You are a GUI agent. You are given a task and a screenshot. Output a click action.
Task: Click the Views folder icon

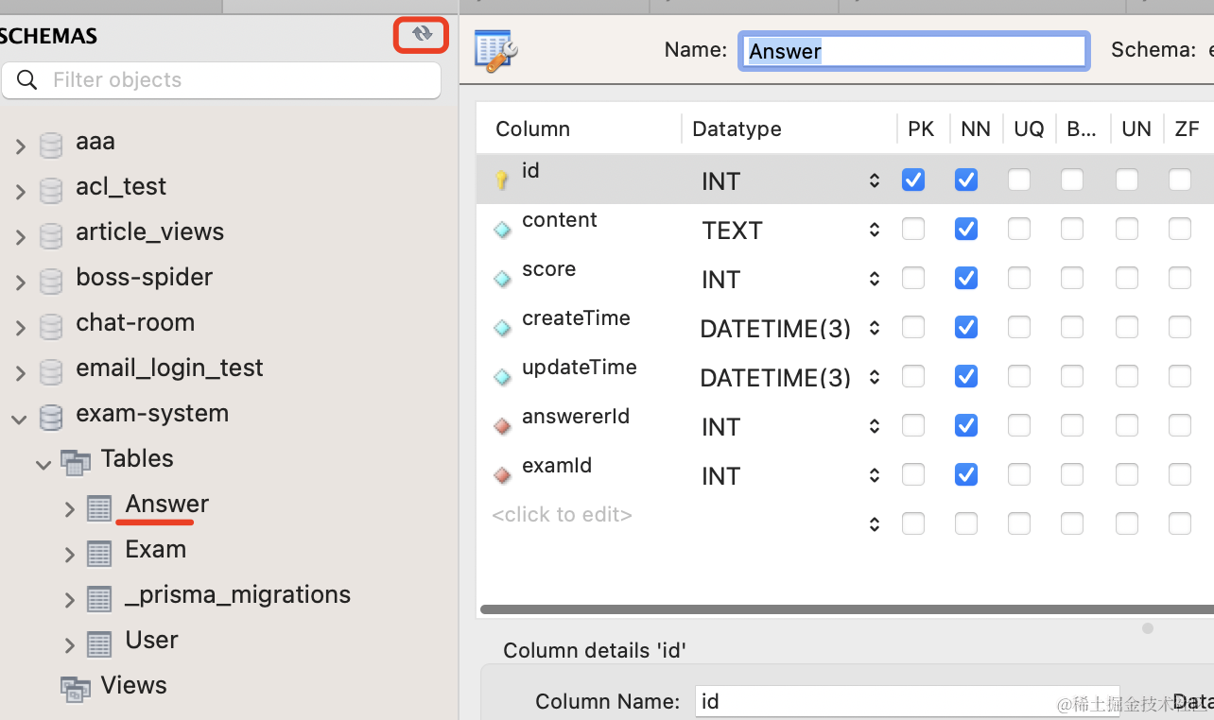[76, 688]
